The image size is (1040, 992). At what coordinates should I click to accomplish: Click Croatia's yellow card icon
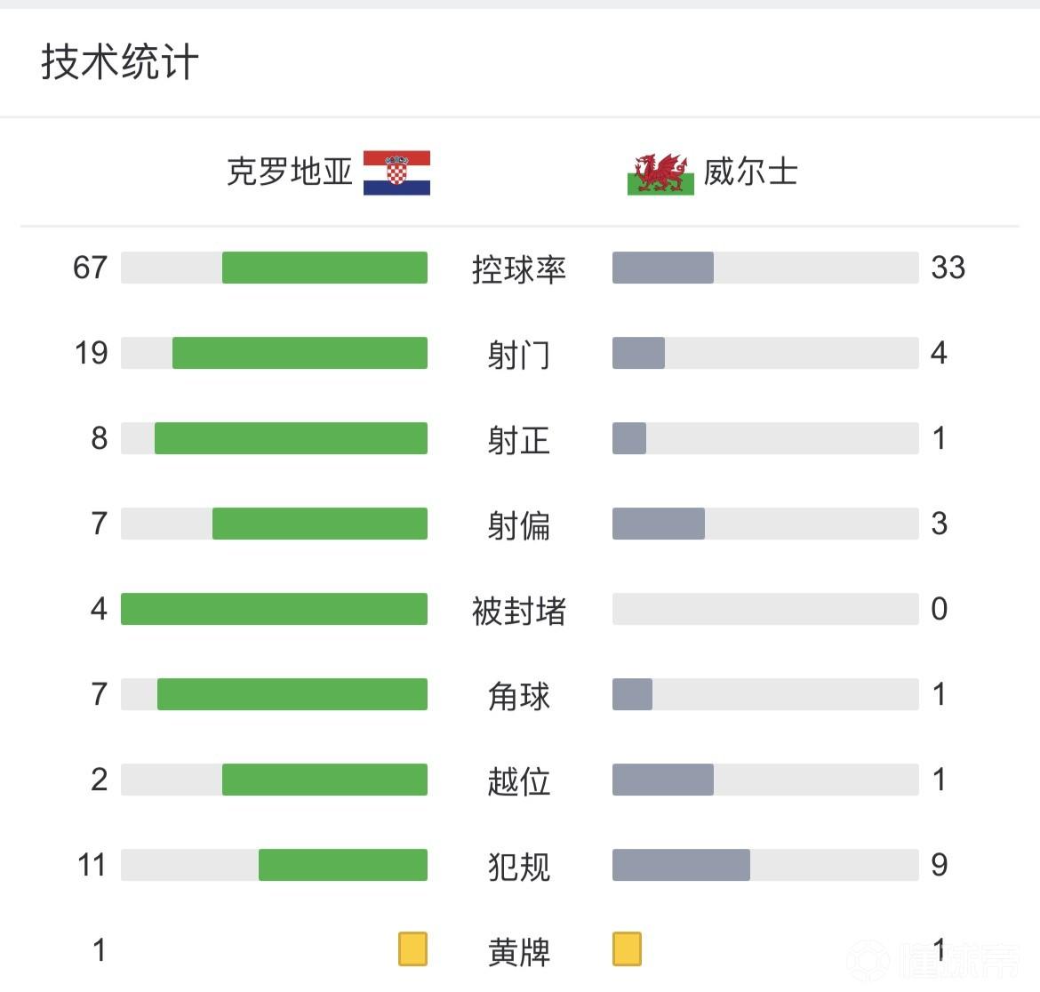[412, 948]
